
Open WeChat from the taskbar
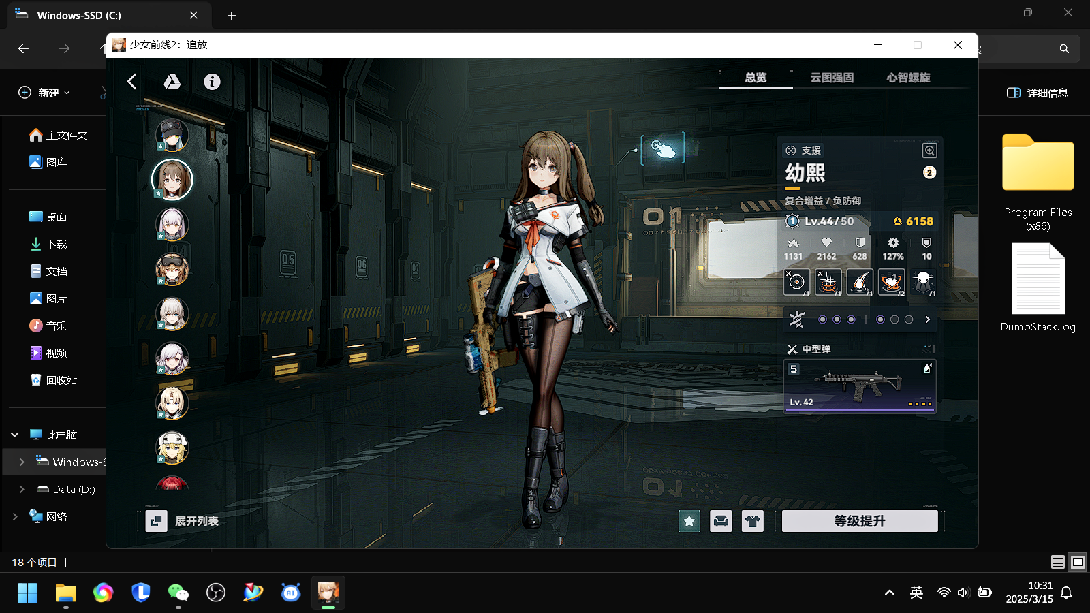pyautogui.click(x=178, y=593)
